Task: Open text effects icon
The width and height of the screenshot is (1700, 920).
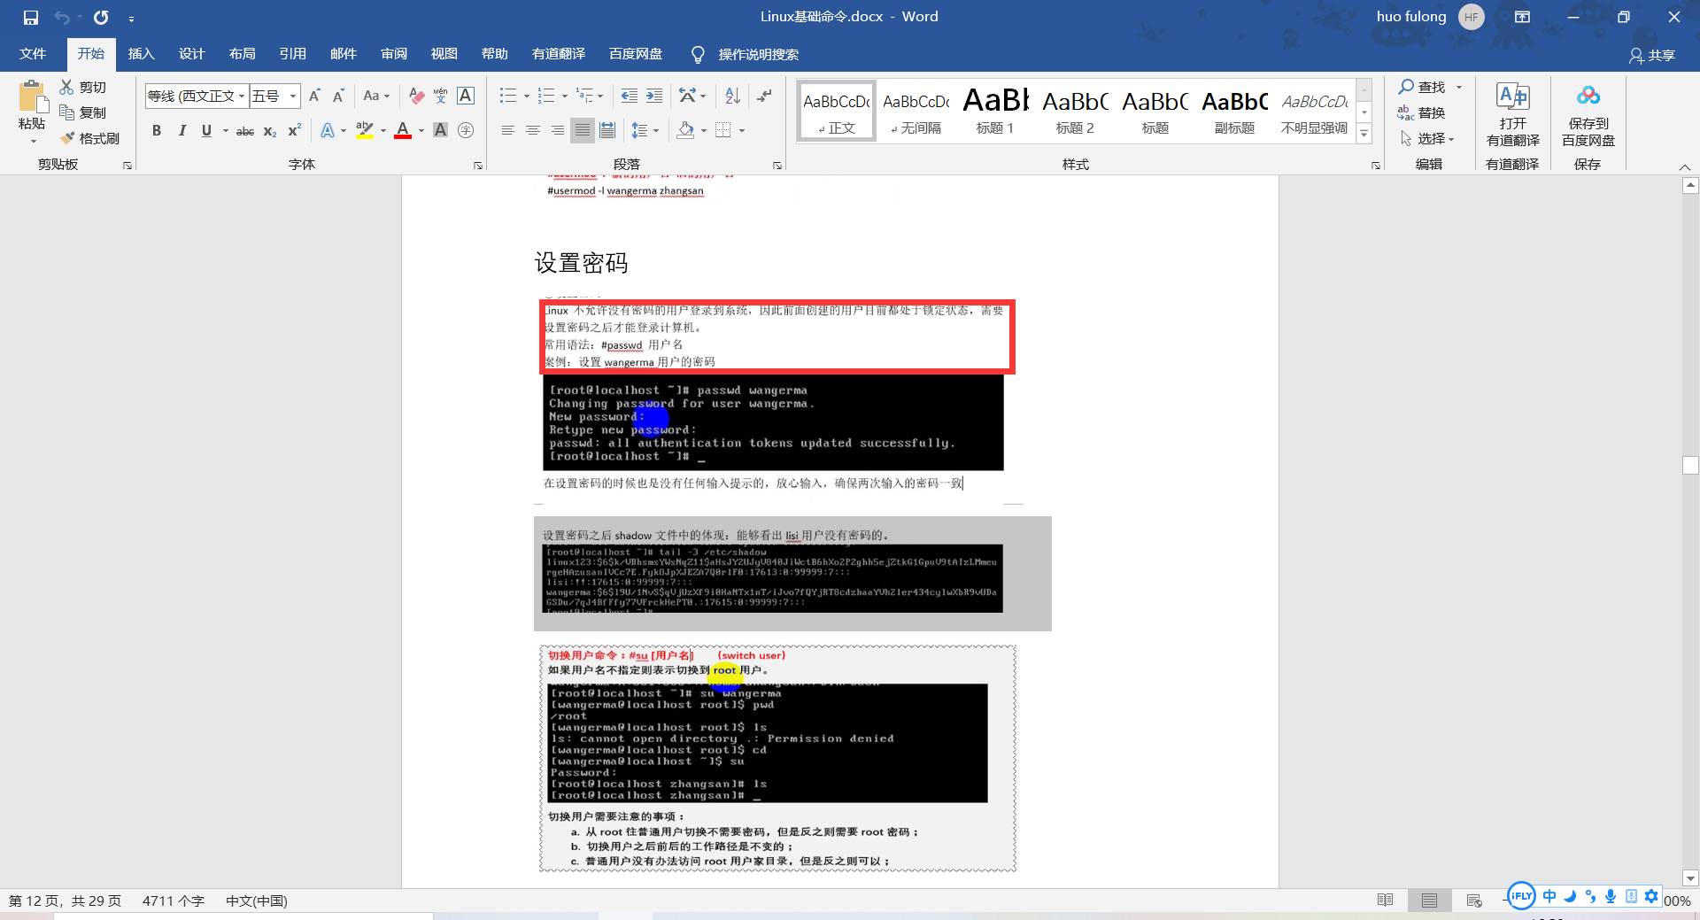Action: pos(328,130)
